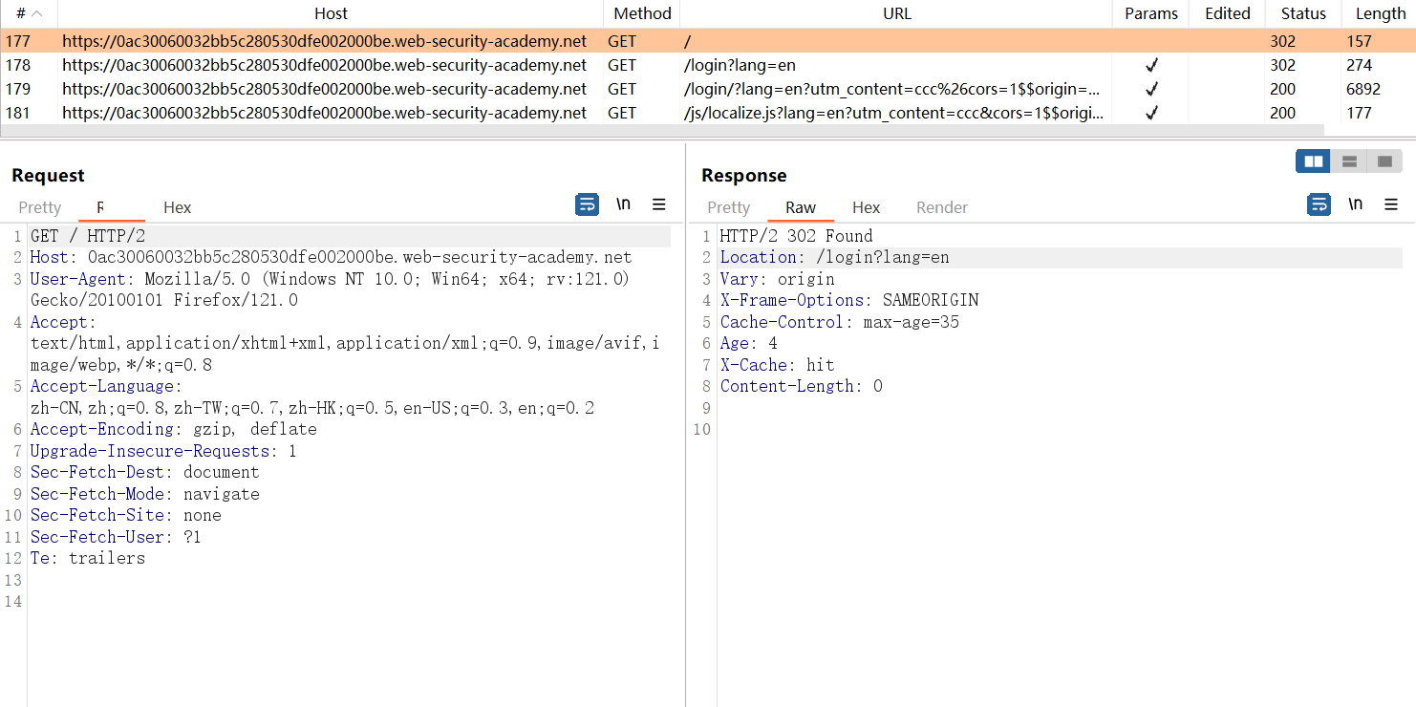Screen dimensions: 1416x707
Task: Switch to combined tabbed layout view
Action: pos(1384,161)
